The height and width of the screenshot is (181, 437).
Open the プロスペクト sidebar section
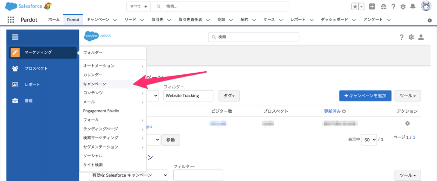(43, 68)
